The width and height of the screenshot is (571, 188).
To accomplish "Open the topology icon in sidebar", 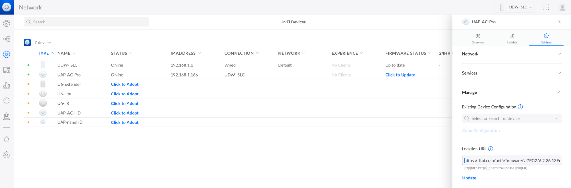I will (x=7, y=39).
